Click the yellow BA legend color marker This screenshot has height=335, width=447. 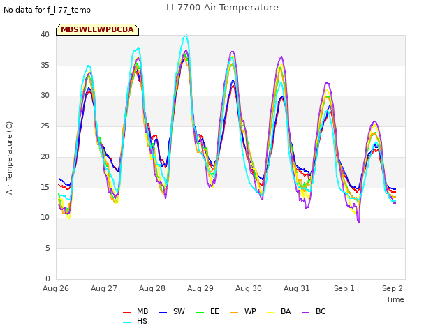[x=270, y=313]
